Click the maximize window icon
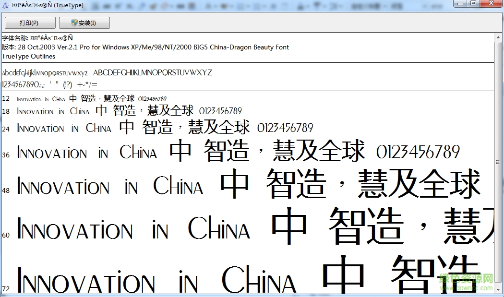This screenshot has height=297, width=504. tap(472, 4)
